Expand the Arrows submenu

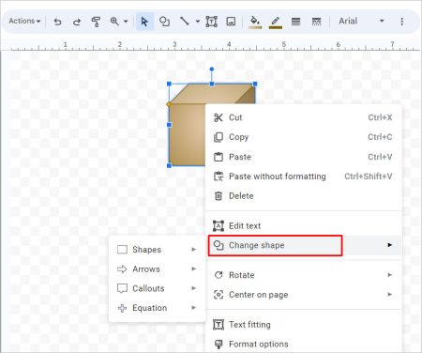(157, 269)
